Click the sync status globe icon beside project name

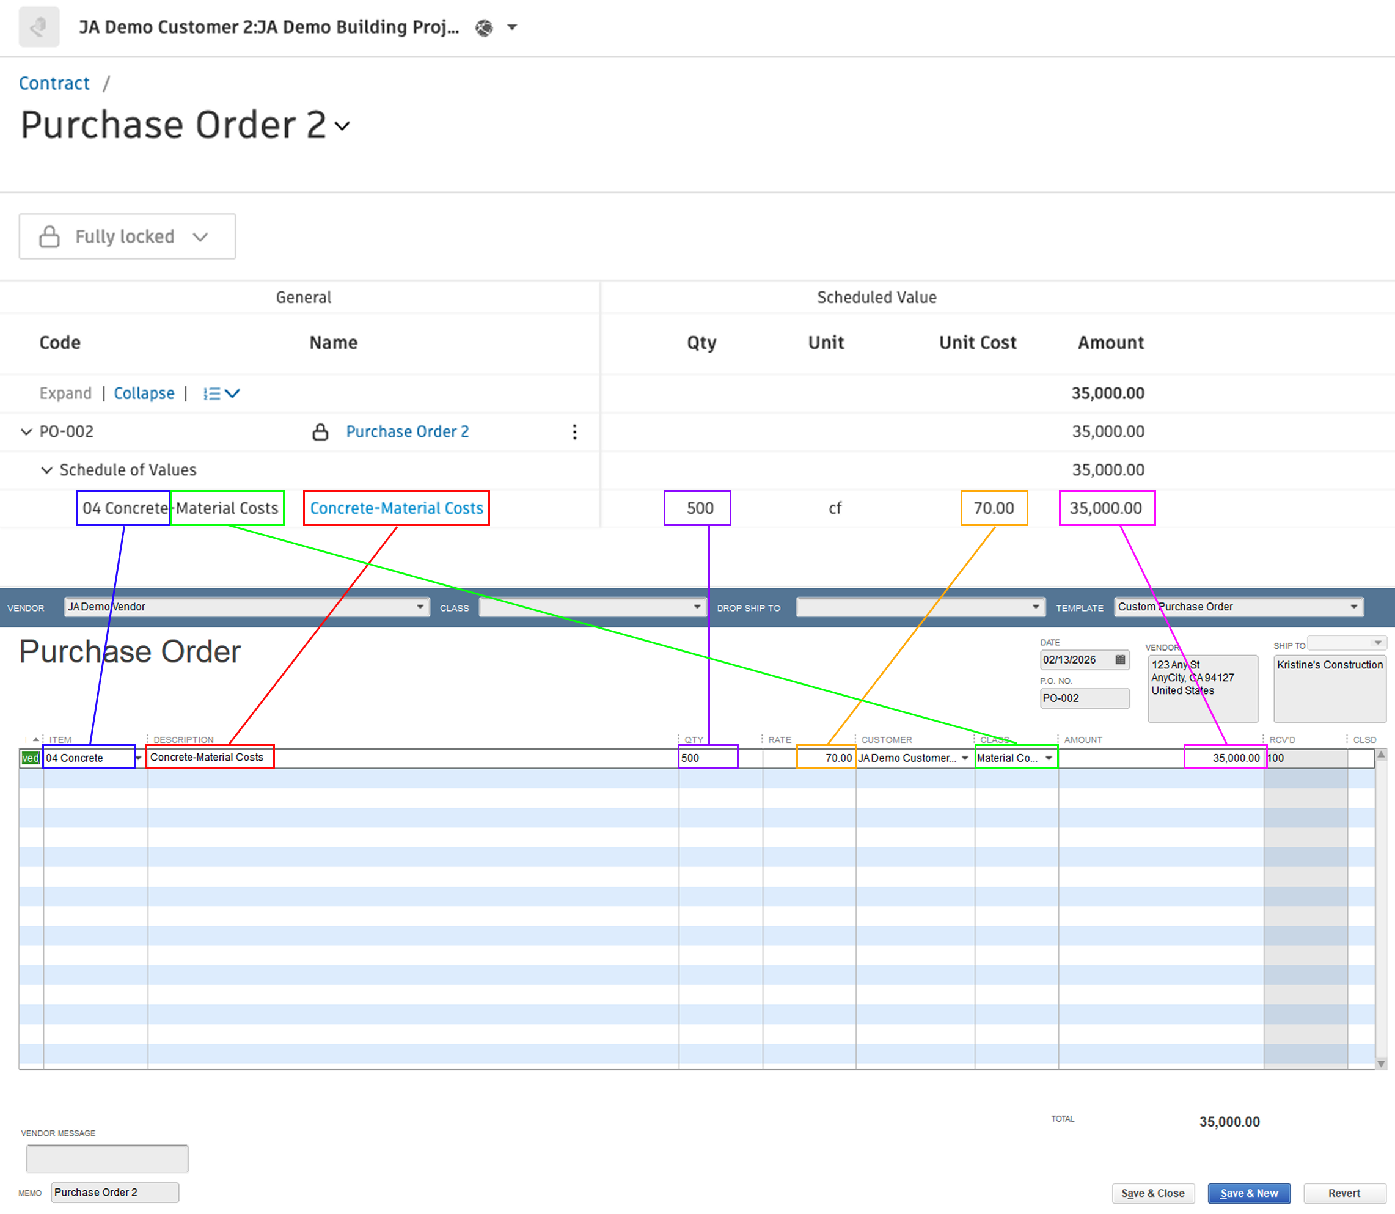click(484, 27)
